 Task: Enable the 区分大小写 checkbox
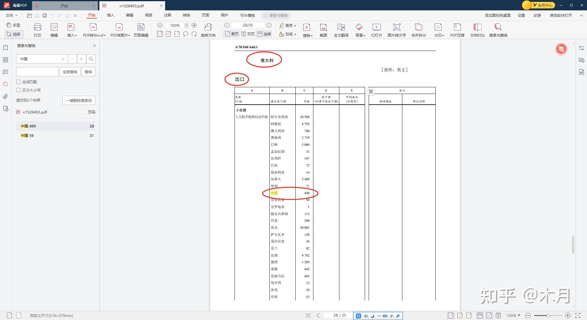click(x=18, y=90)
